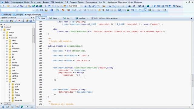Expand the assets folder node
The image size is (194, 109).
(x=4, y=32)
